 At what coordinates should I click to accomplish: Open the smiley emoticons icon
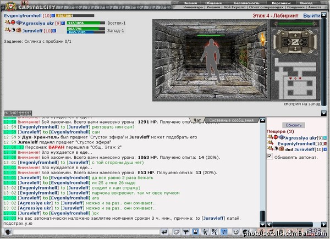coord(236,232)
